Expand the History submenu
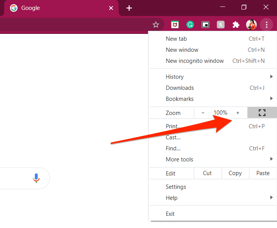 [213, 77]
